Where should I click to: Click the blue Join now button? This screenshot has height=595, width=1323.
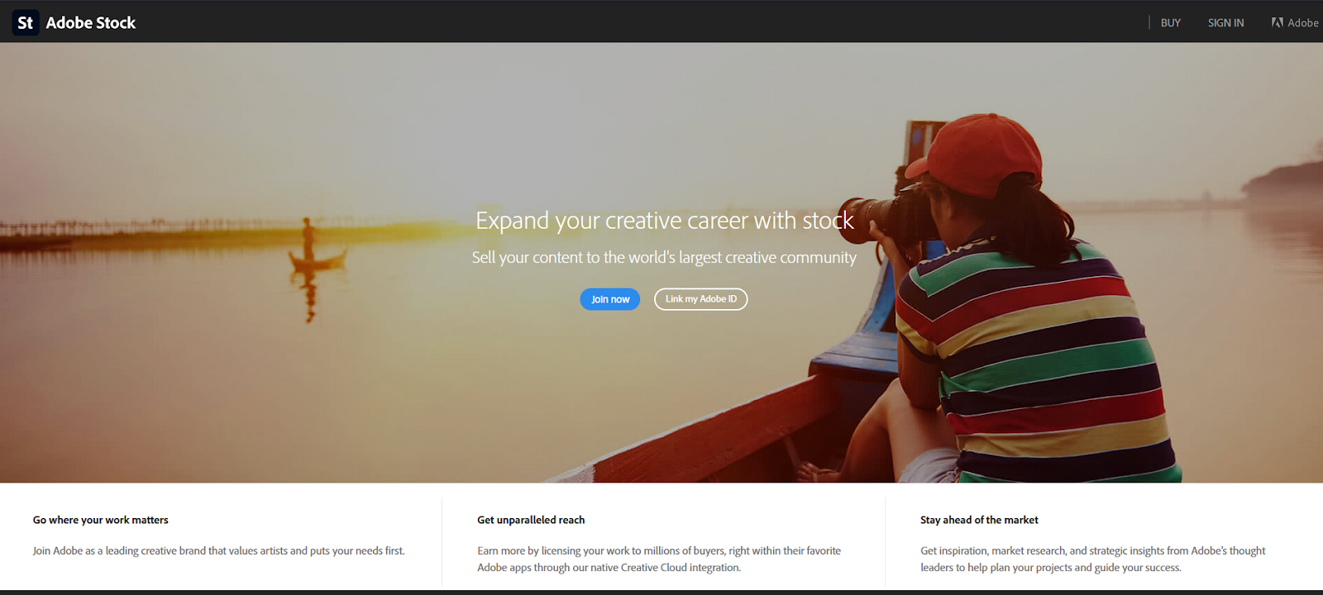tap(610, 299)
